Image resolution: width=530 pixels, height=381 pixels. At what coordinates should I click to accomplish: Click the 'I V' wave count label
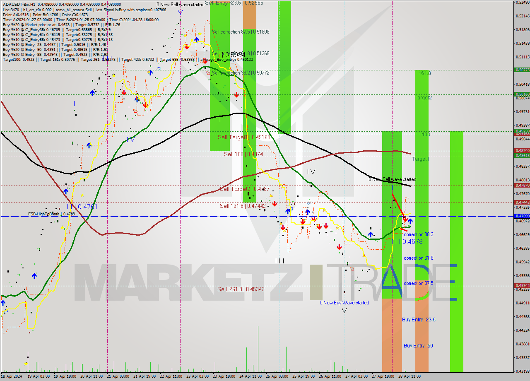(x=311, y=172)
